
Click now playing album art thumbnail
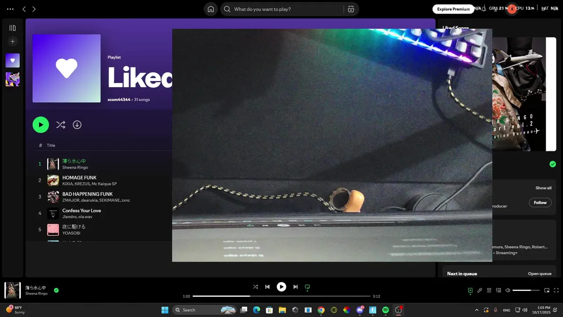pyautogui.click(x=12, y=290)
